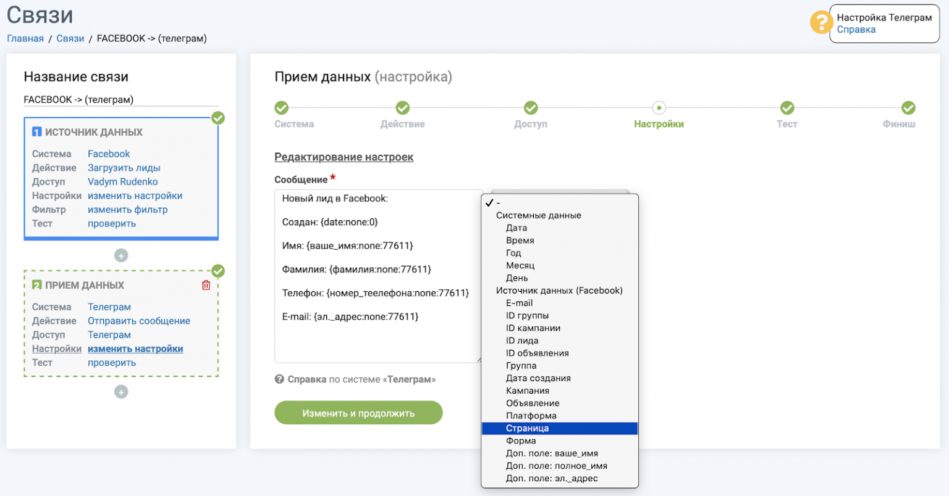Screen dimensions: 949x496
Task: Select Платформа option
Action: point(560,416)
